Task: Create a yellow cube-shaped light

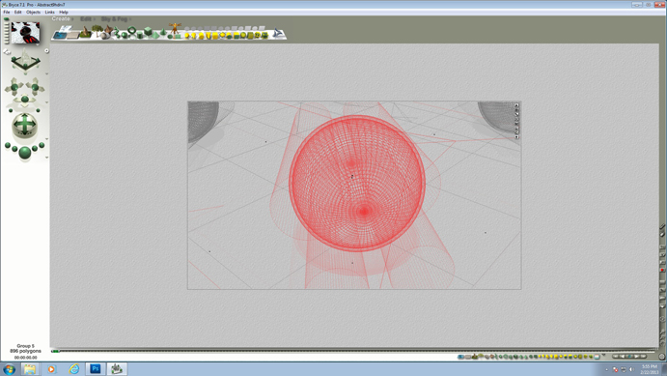Action: pos(215,36)
